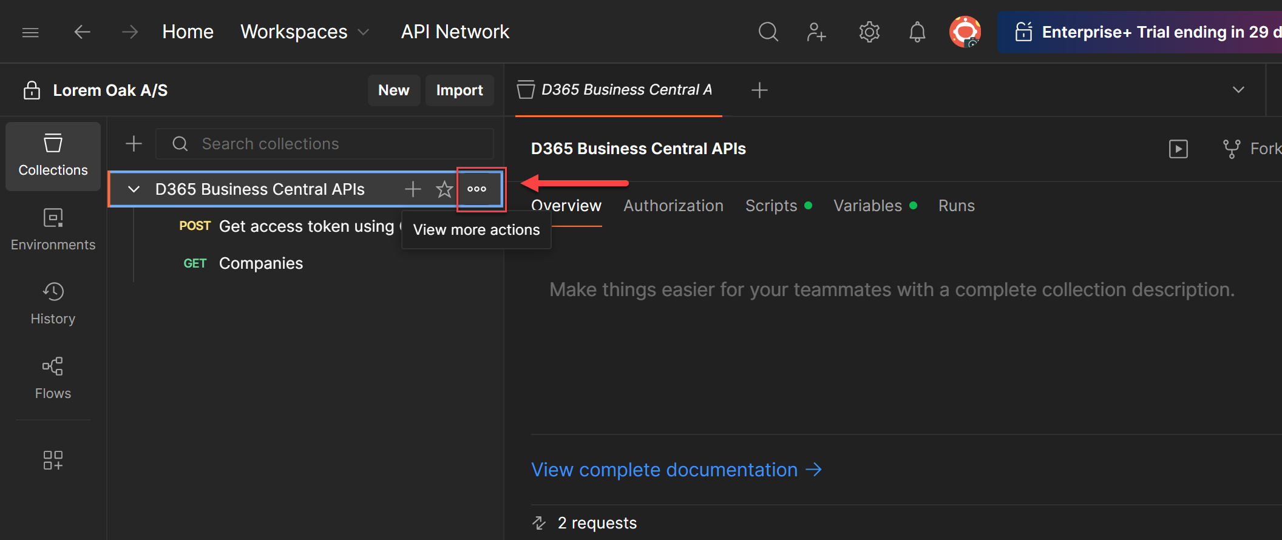The width and height of the screenshot is (1282, 540).
Task: Open settings gear icon
Action: click(869, 32)
